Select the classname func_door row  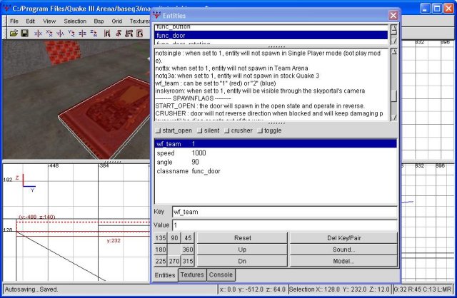point(276,171)
